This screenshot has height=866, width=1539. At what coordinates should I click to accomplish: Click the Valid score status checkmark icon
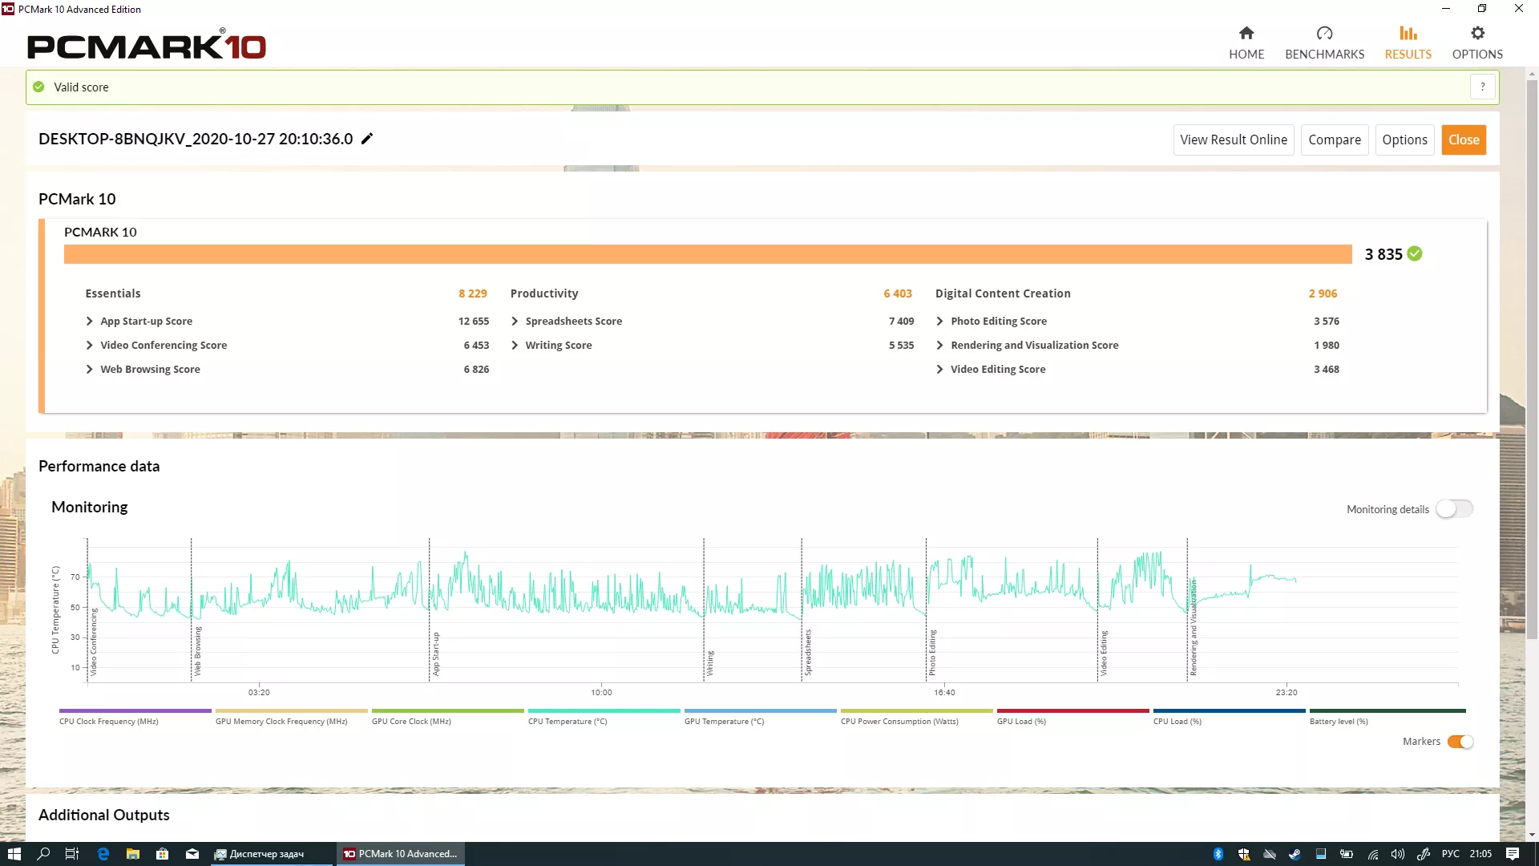[38, 87]
